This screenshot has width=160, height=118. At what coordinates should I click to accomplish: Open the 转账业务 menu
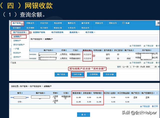click(x=30, y=23)
